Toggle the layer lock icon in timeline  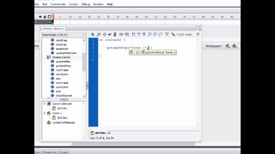coord(45,17)
